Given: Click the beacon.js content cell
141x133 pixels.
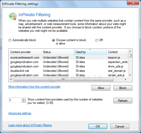Looking at the screenshot, I should [114, 58].
